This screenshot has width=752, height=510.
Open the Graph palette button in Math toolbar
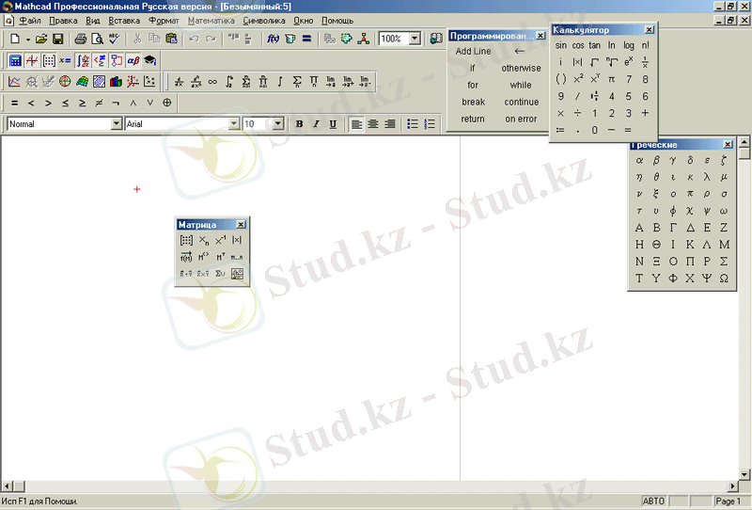[x=32, y=60]
